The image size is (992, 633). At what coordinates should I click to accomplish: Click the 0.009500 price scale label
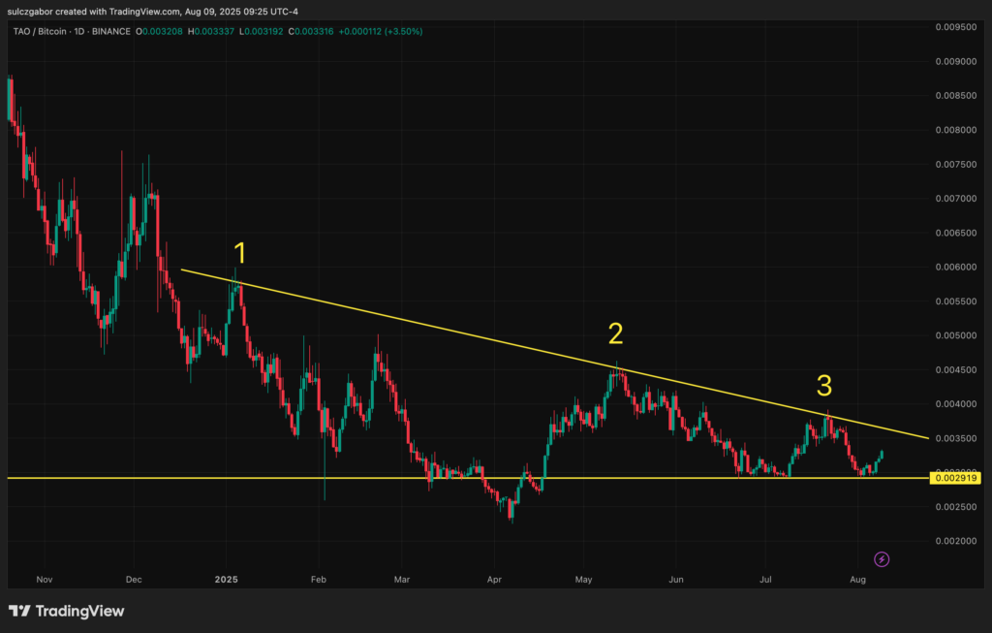coord(956,27)
